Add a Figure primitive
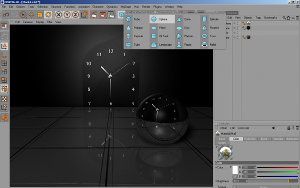The width and height of the screenshot is (300, 188). pyautogui.click(x=187, y=45)
